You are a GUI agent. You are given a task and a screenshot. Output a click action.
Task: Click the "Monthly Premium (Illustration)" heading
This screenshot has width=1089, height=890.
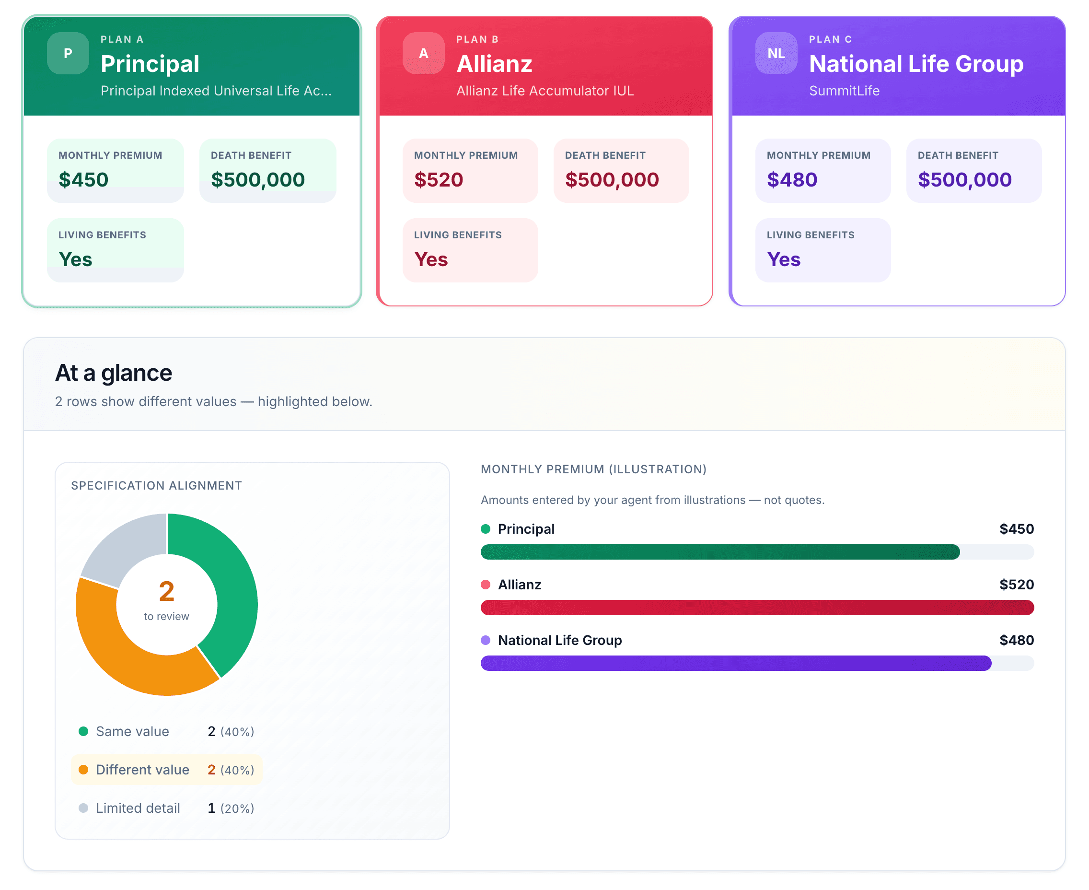[x=593, y=469]
